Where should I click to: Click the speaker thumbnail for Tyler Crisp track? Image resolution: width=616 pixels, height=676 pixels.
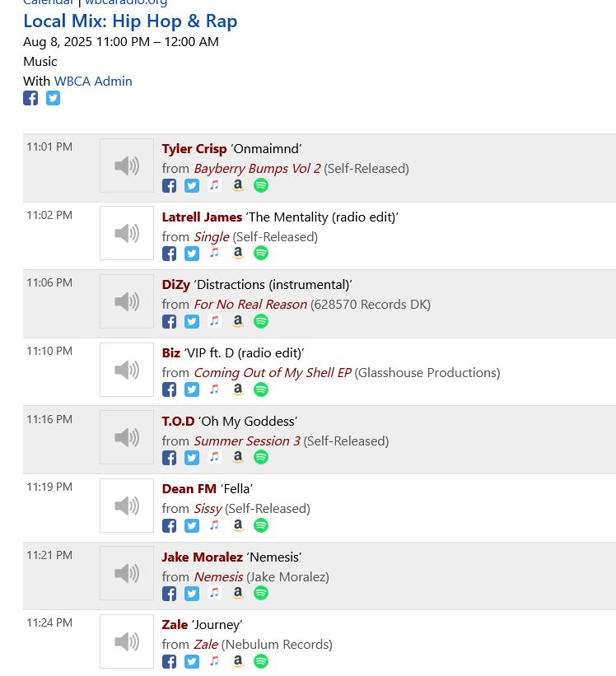(127, 166)
